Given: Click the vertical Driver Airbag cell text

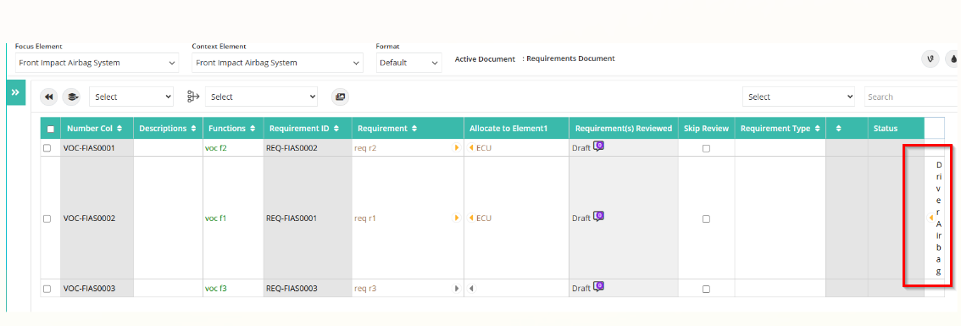Looking at the screenshot, I should [x=939, y=218].
